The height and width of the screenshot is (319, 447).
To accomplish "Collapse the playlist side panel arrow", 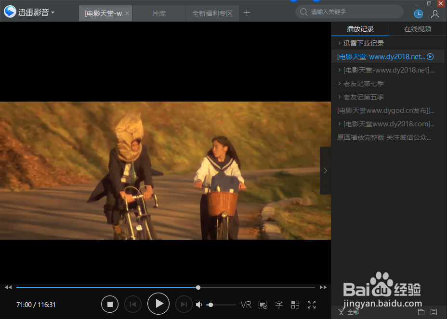I will (x=325, y=171).
